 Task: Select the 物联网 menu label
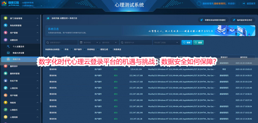(13, 103)
